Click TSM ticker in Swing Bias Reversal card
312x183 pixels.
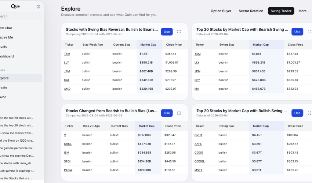click(67, 54)
